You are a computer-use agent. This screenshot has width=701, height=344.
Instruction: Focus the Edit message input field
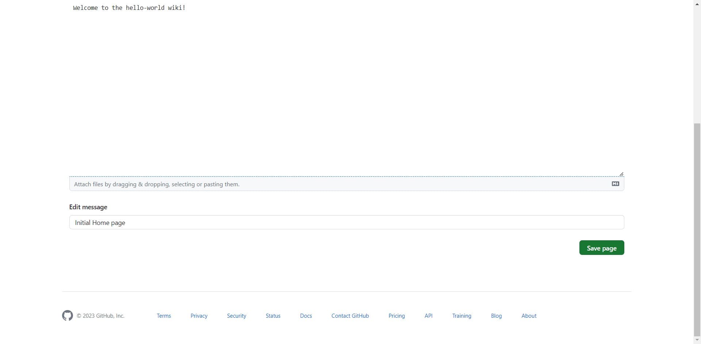coord(346,222)
